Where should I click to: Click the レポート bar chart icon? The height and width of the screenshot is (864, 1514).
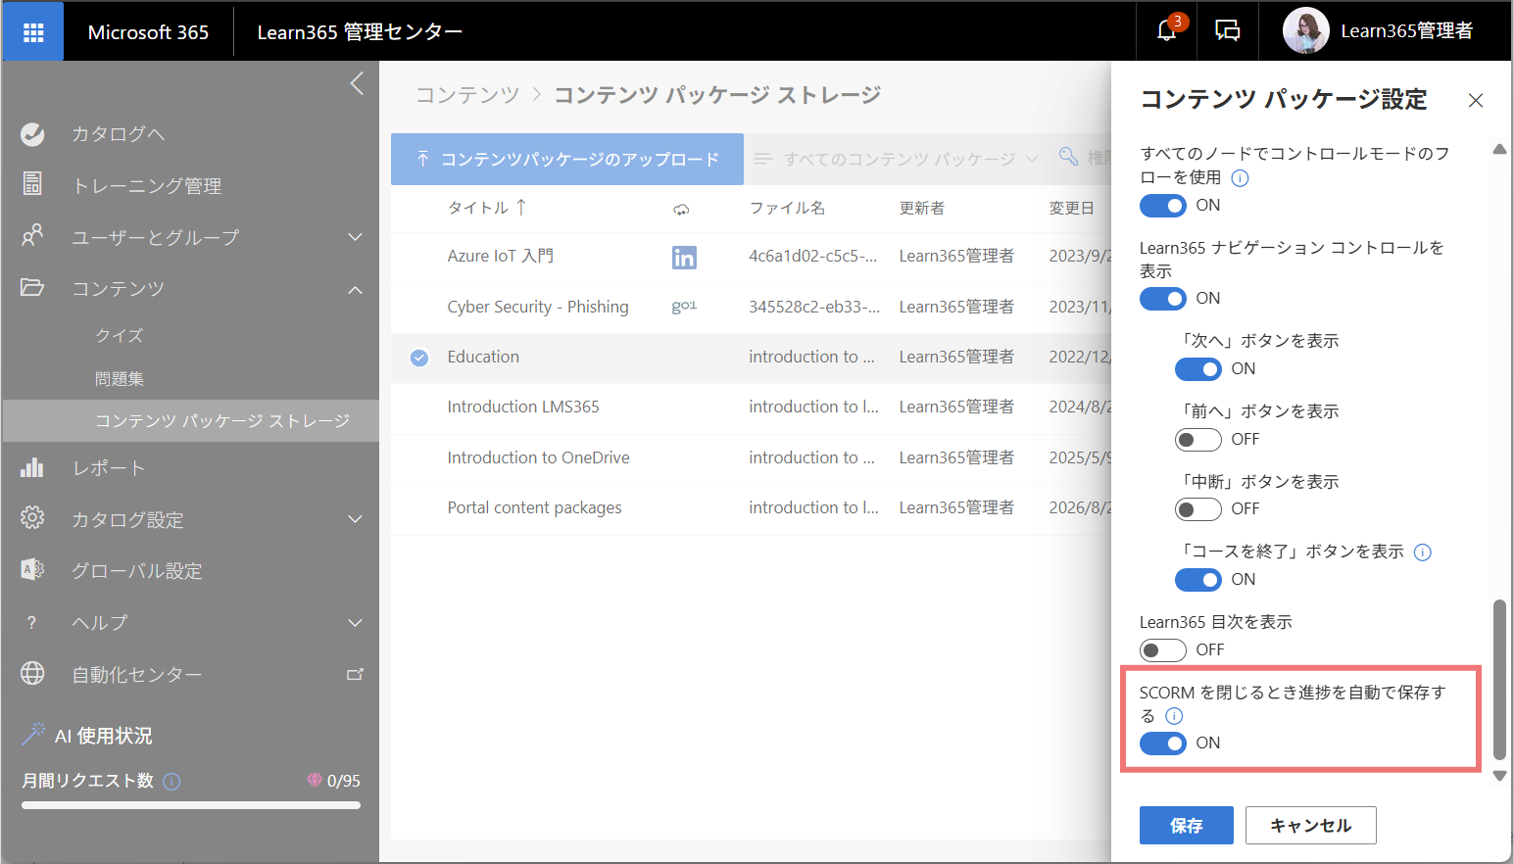click(x=32, y=467)
